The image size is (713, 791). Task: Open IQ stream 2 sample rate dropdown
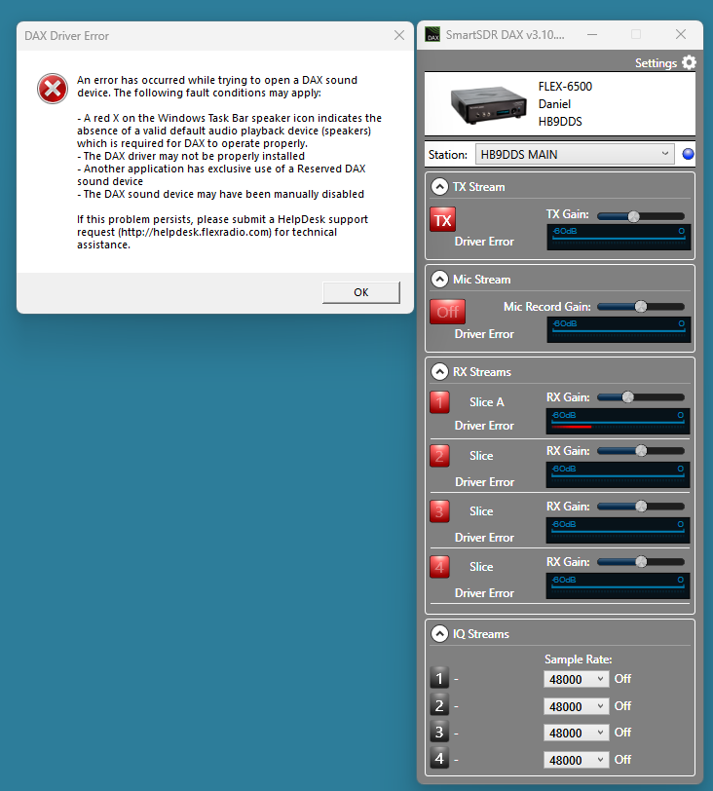click(x=576, y=706)
